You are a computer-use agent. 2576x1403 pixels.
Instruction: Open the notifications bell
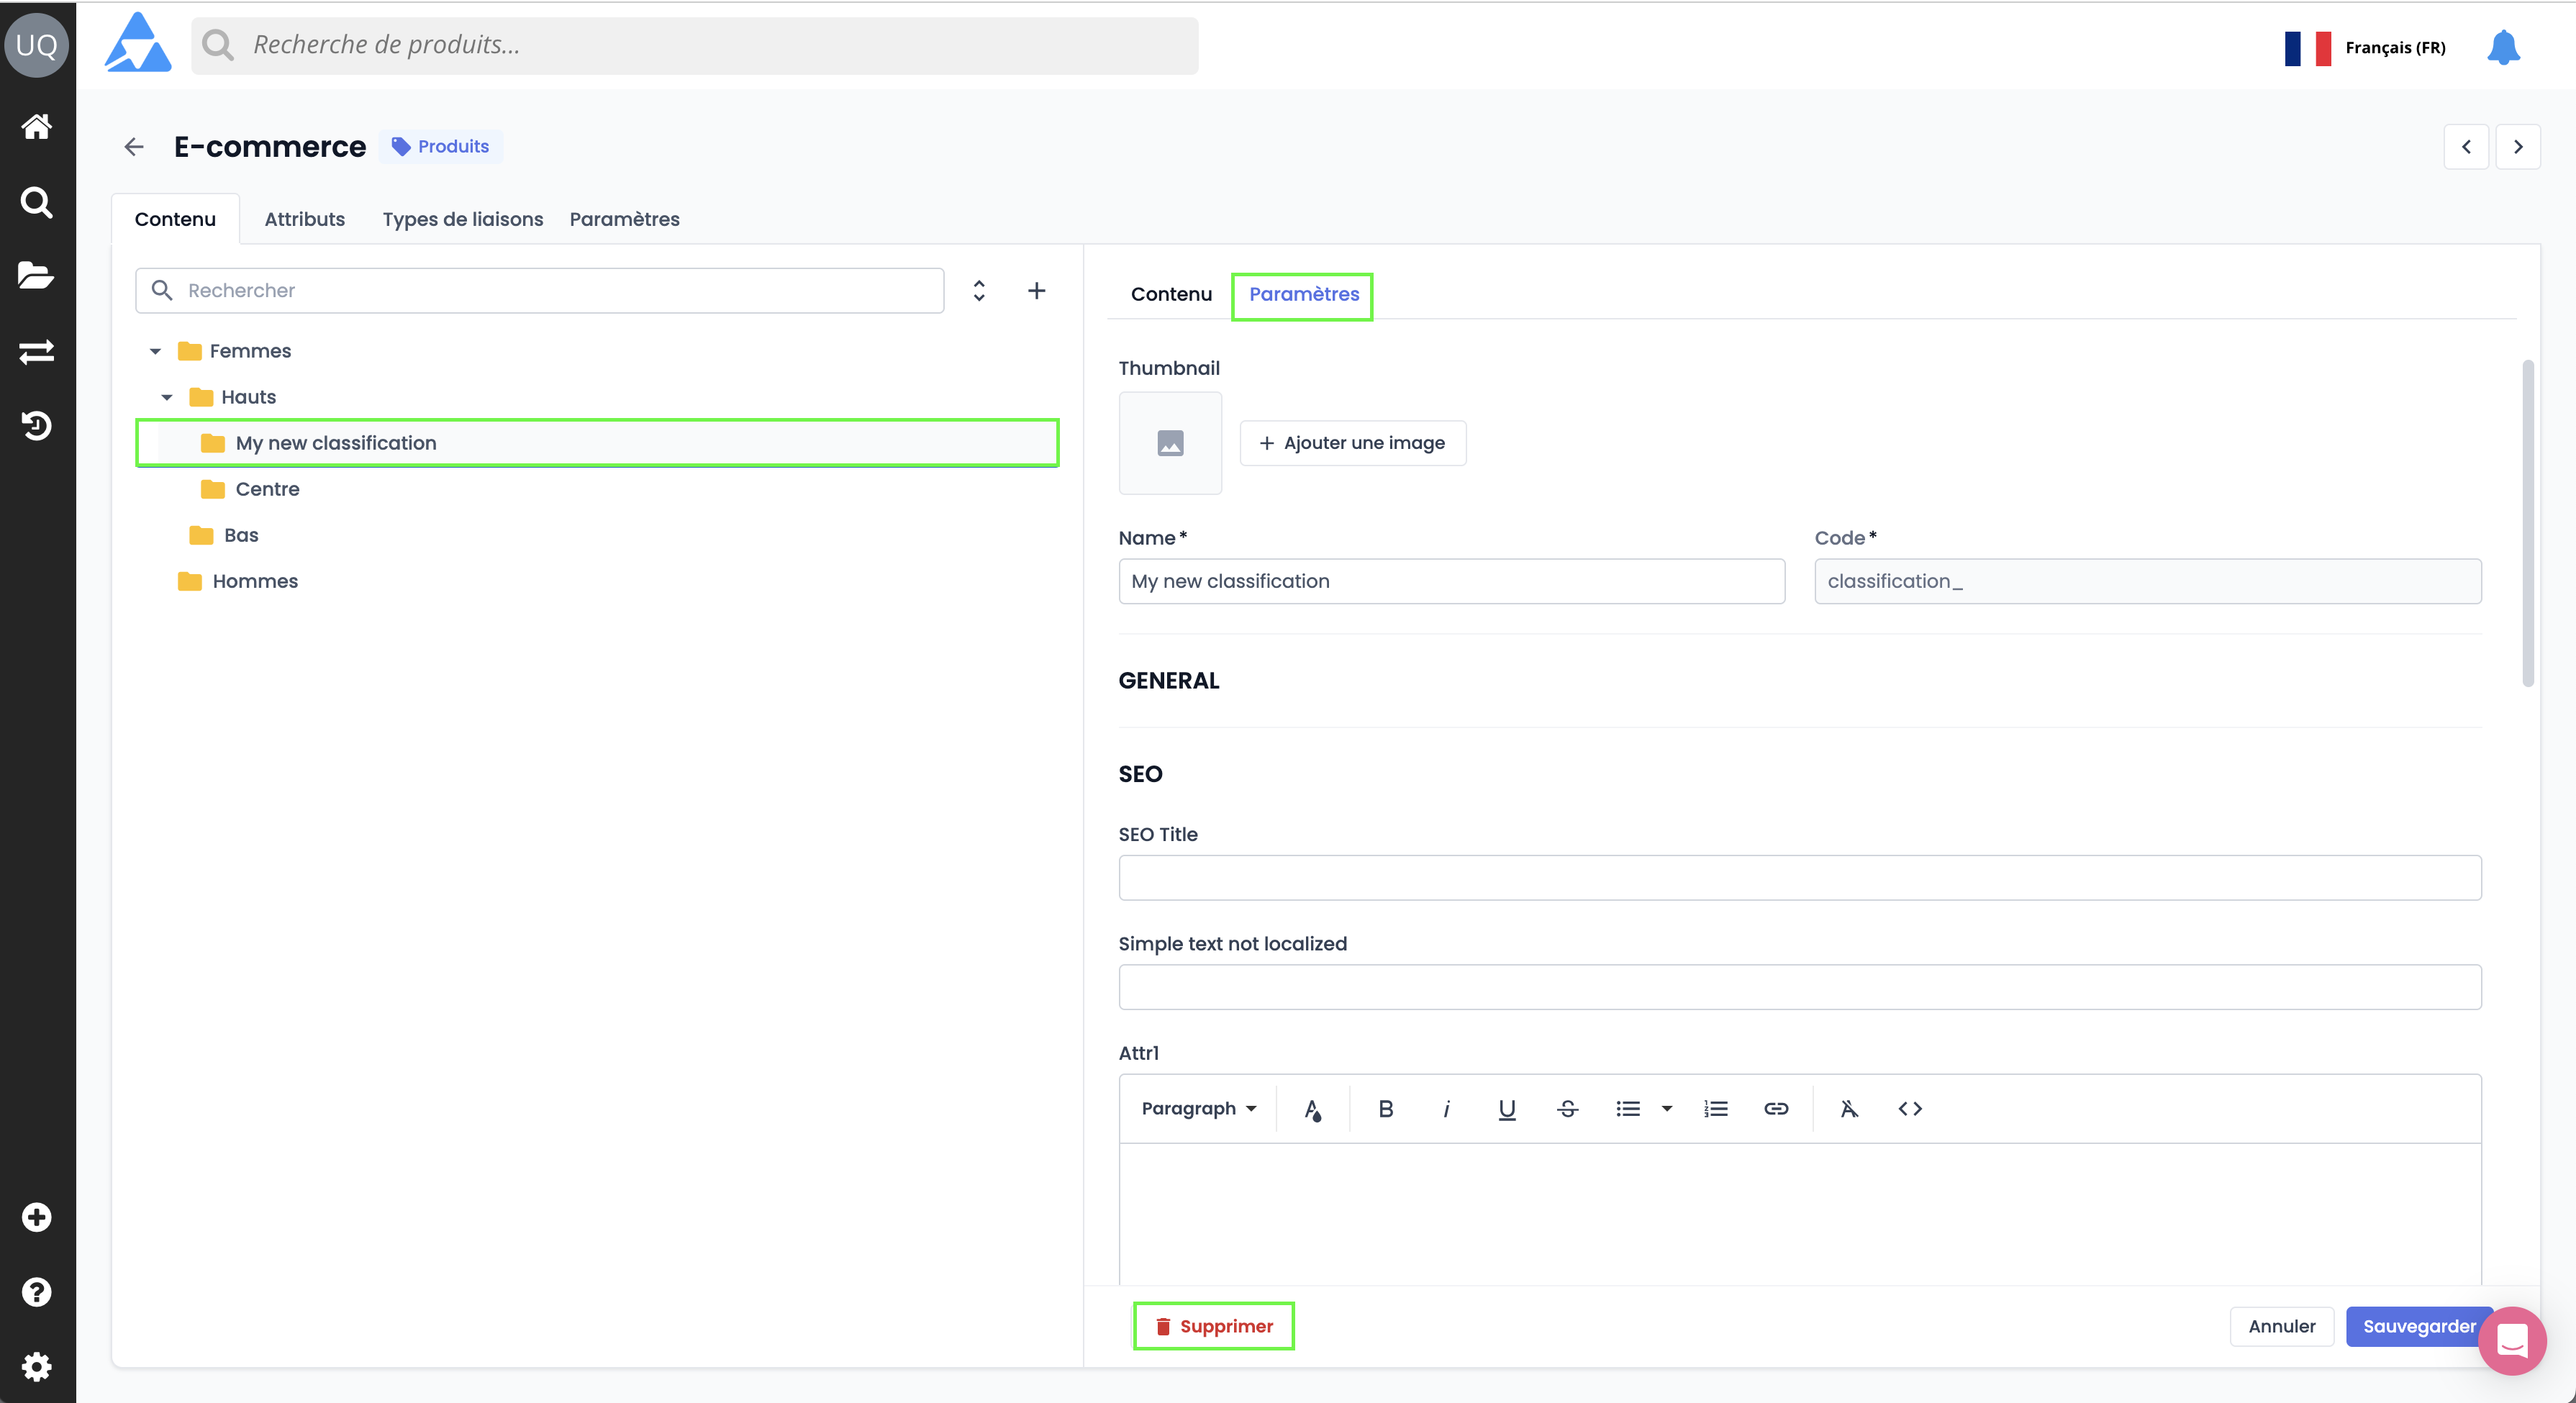pyautogui.click(x=2503, y=47)
